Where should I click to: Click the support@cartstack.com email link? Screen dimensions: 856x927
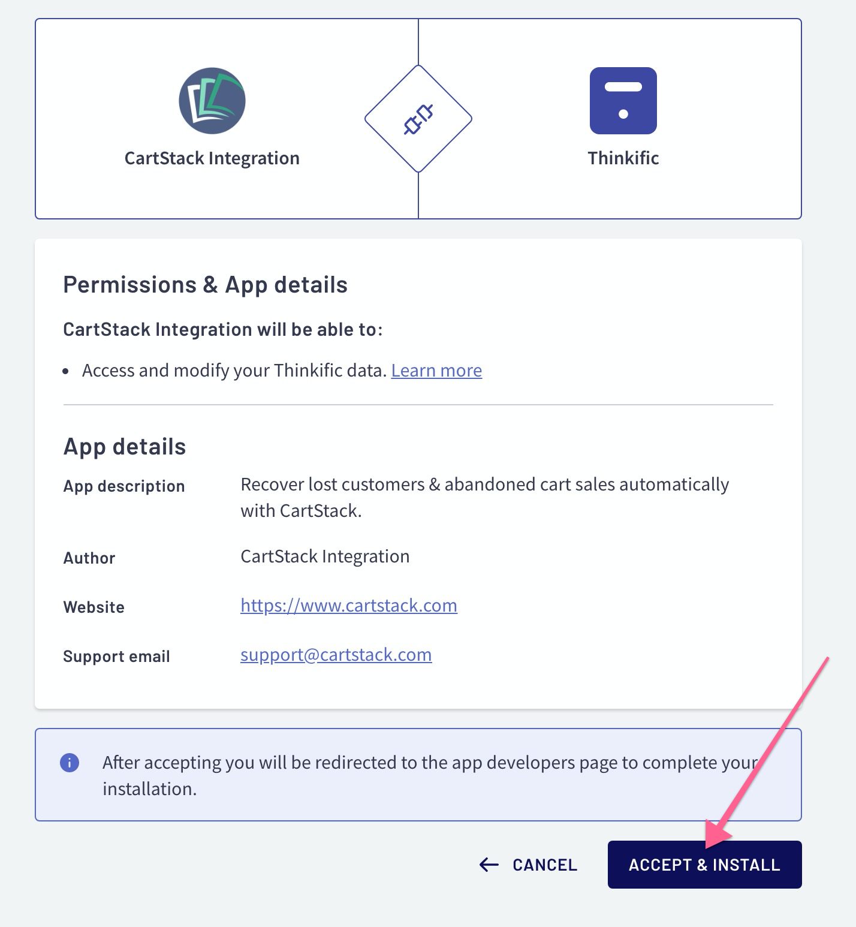pos(336,655)
